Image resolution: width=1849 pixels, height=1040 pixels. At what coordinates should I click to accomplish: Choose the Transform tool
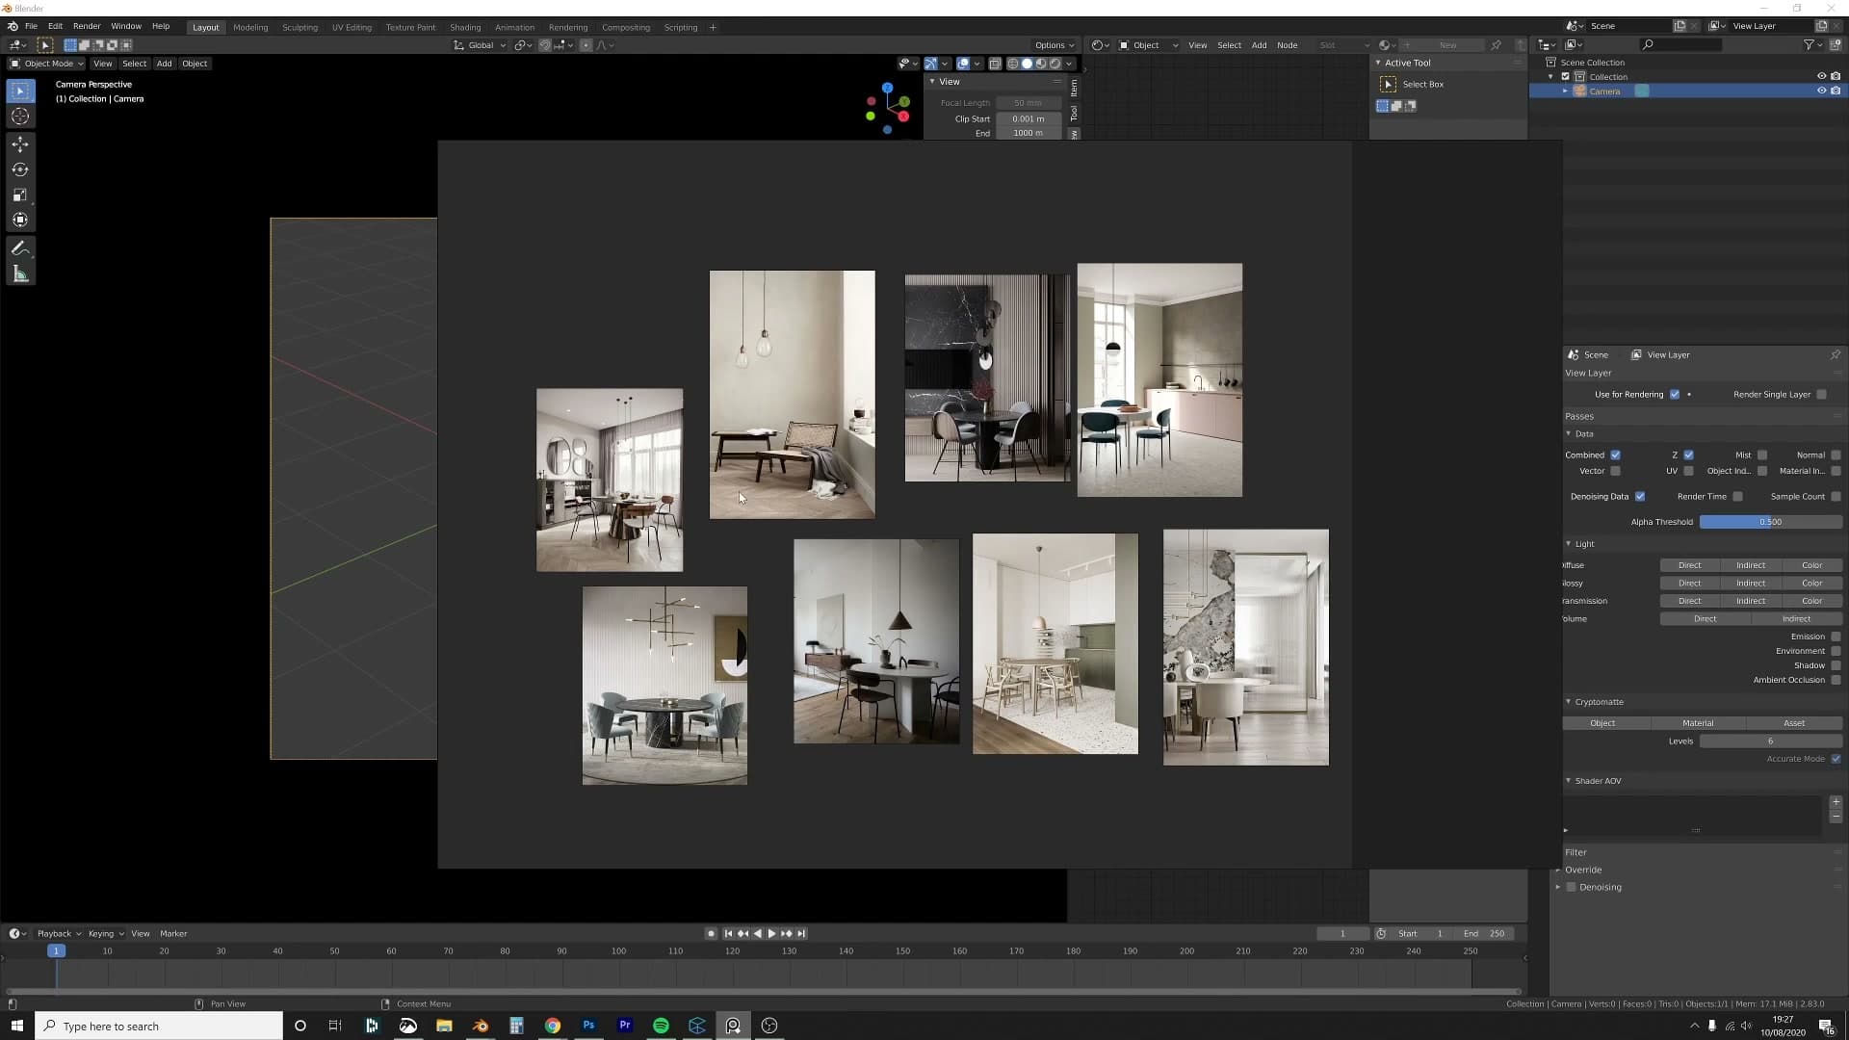(x=20, y=220)
